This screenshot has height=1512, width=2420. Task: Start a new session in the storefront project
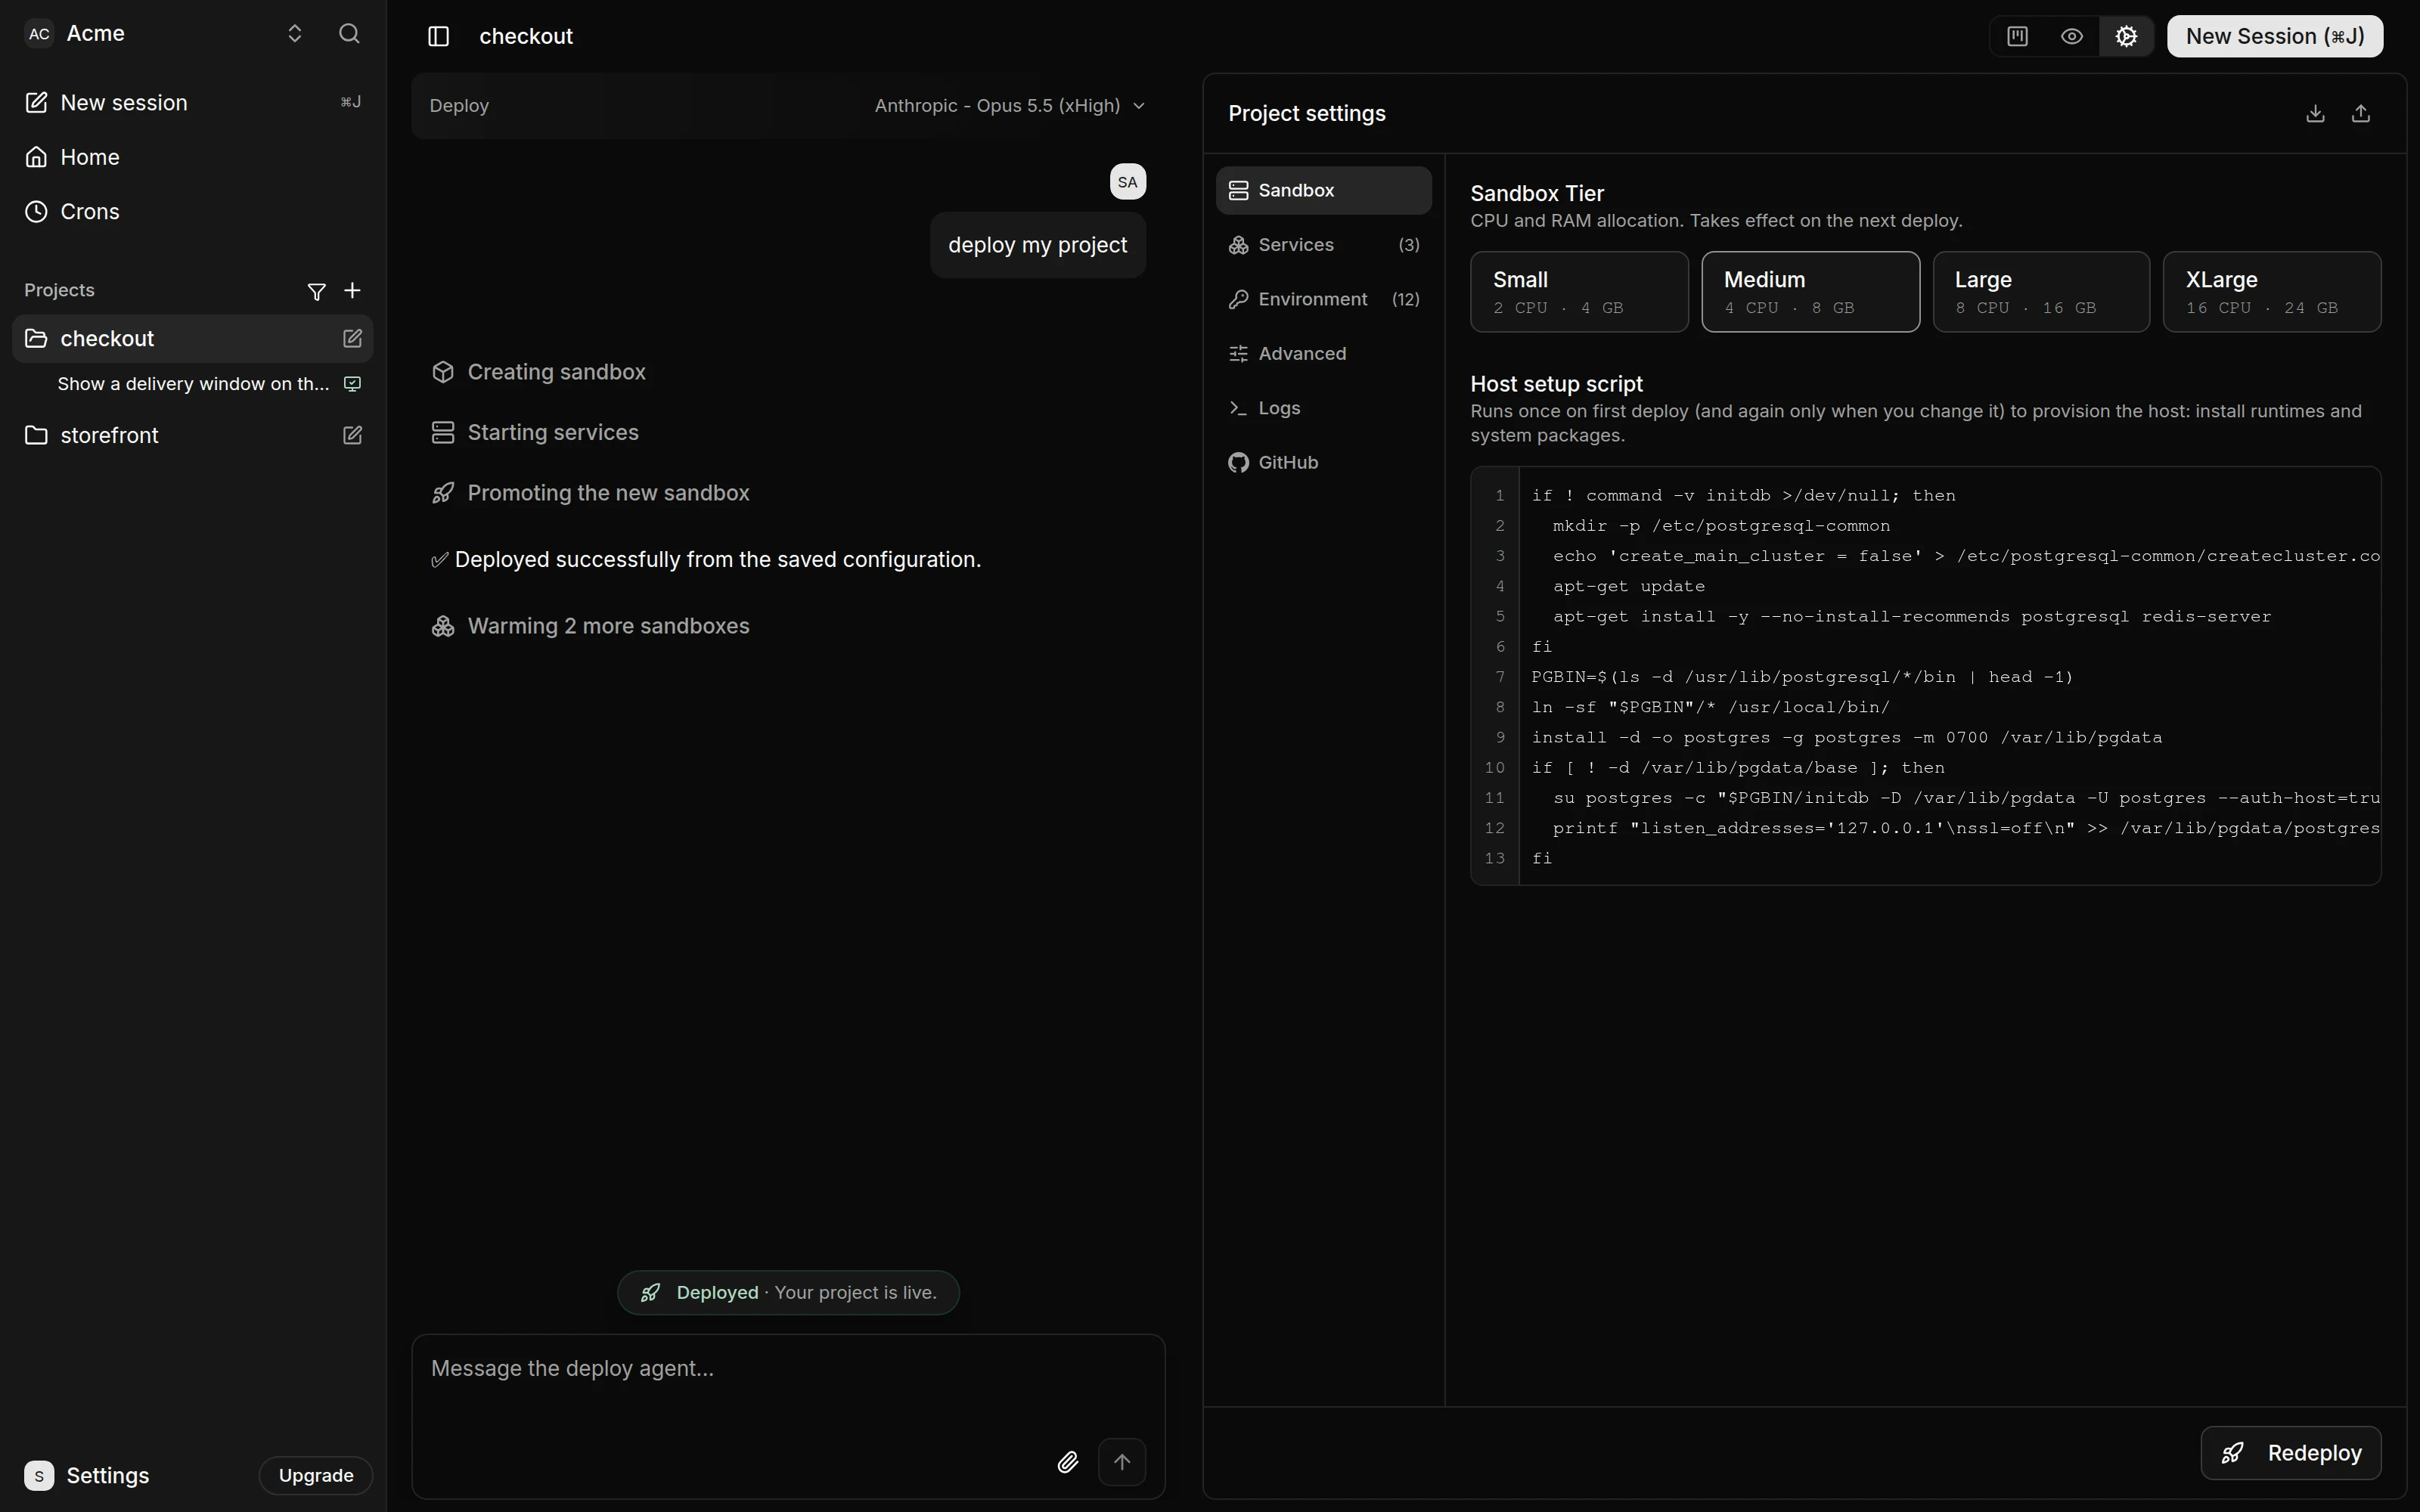click(352, 435)
